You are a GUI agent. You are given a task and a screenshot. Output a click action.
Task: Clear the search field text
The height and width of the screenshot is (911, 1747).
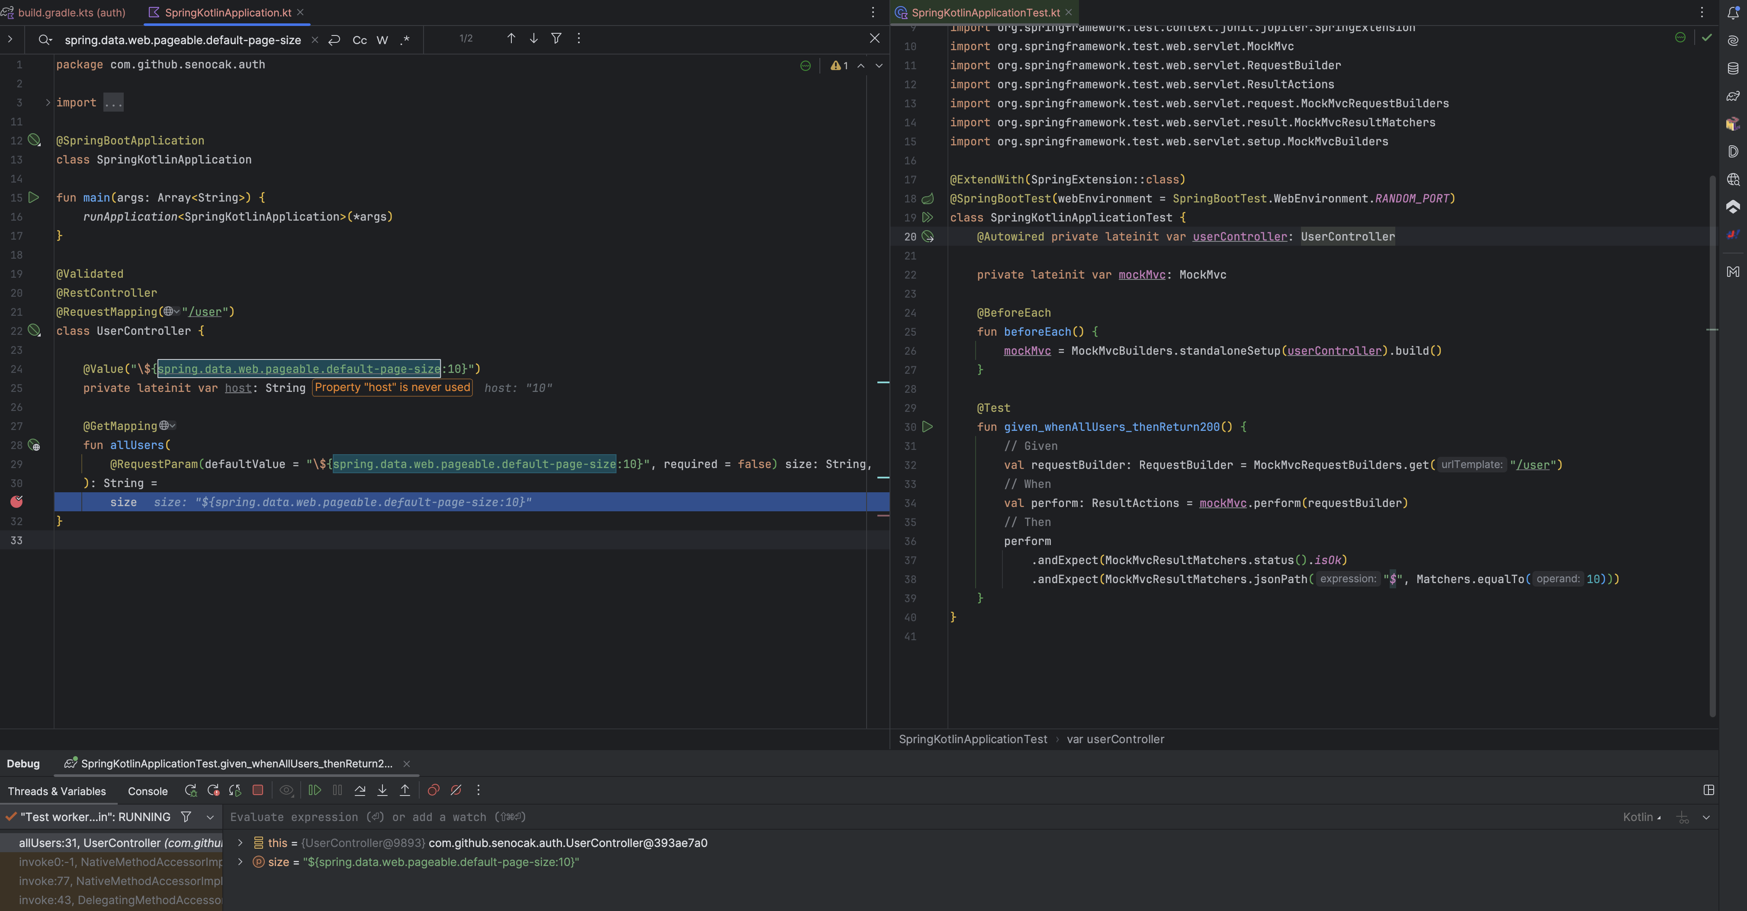coord(315,40)
